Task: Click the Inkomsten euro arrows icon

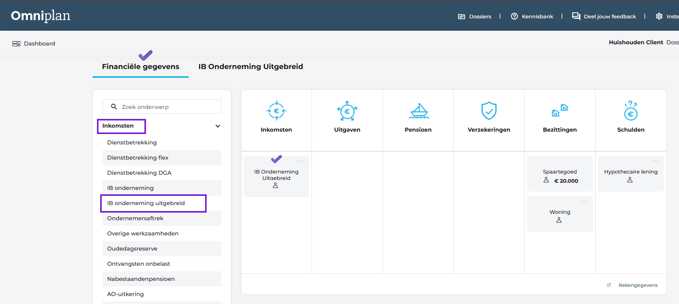Action: point(276,111)
